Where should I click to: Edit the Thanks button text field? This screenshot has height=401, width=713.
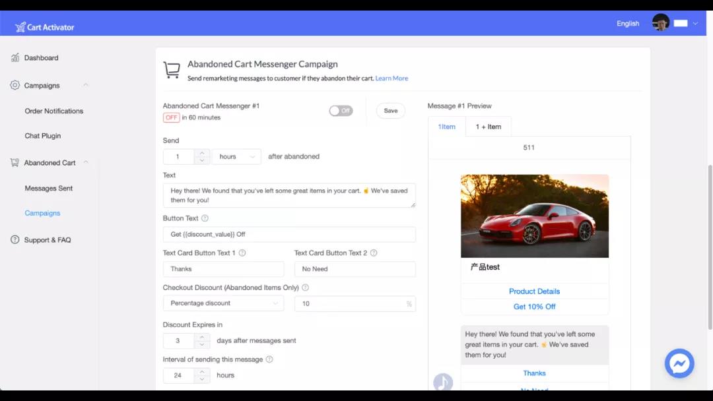(223, 269)
